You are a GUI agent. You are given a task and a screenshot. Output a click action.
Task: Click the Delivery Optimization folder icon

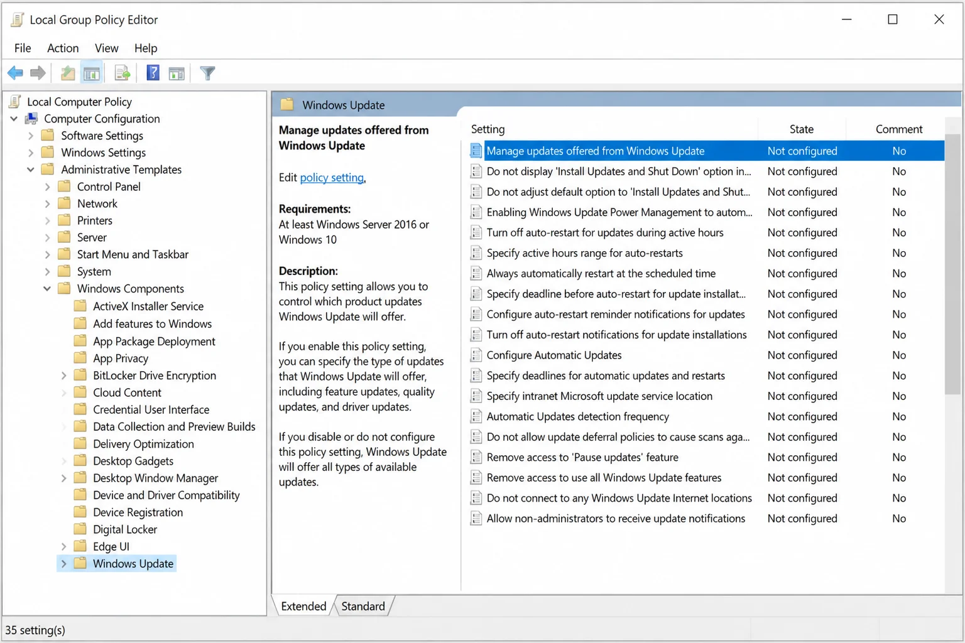coord(80,443)
